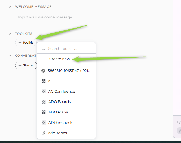Focus the Search toolkits field

point(66,49)
